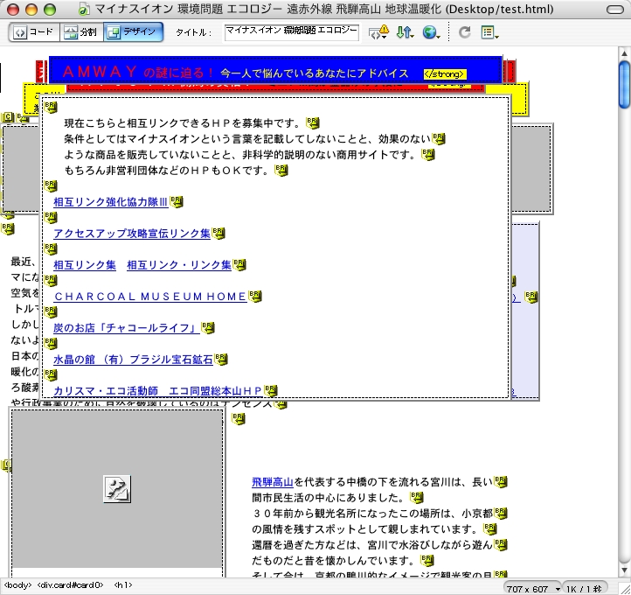631x595 pixels.
Task: Open link 炭のお店「チャコールライフ」
Action: pyautogui.click(x=127, y=328)
